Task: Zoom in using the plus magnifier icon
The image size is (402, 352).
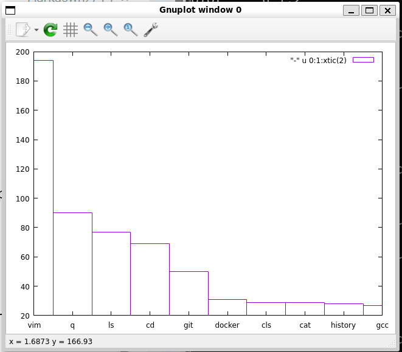Action: pyautogui.click(x=111, y=30)
